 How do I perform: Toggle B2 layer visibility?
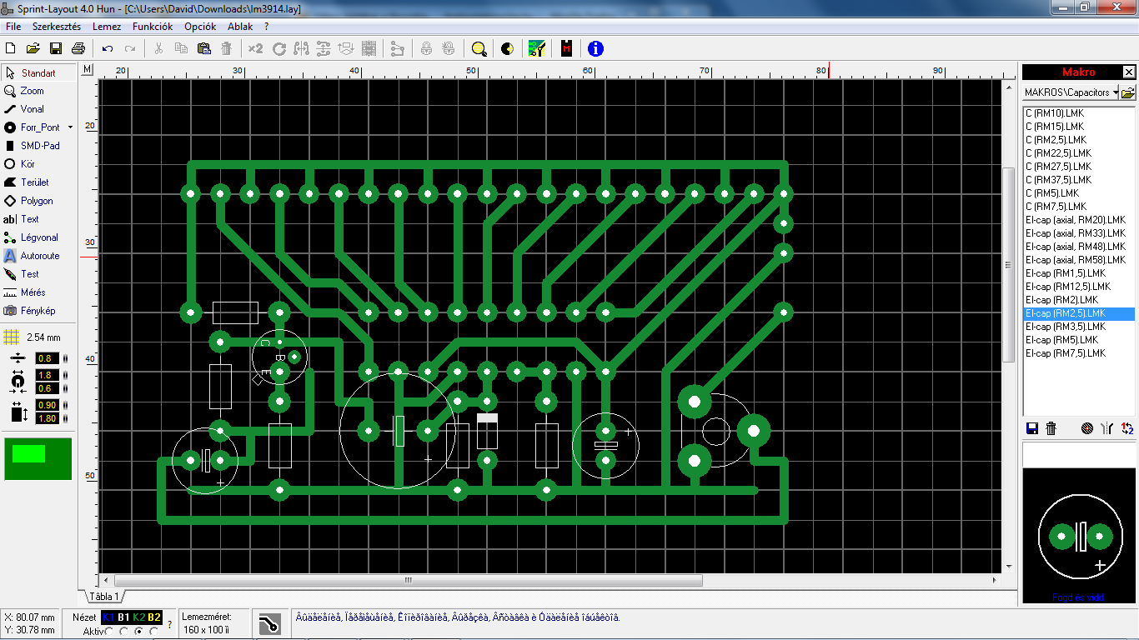[154, 617]
